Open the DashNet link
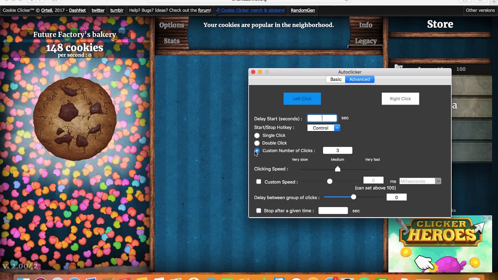 pos(77,10)
